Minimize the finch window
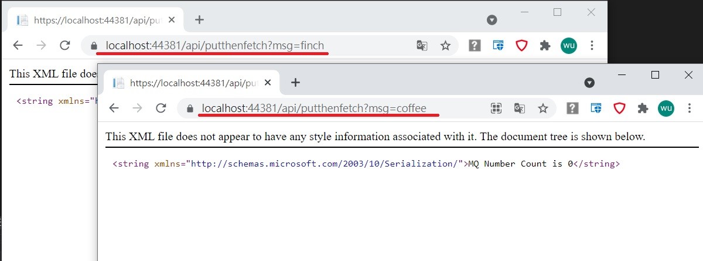 (x=524, y=12)
